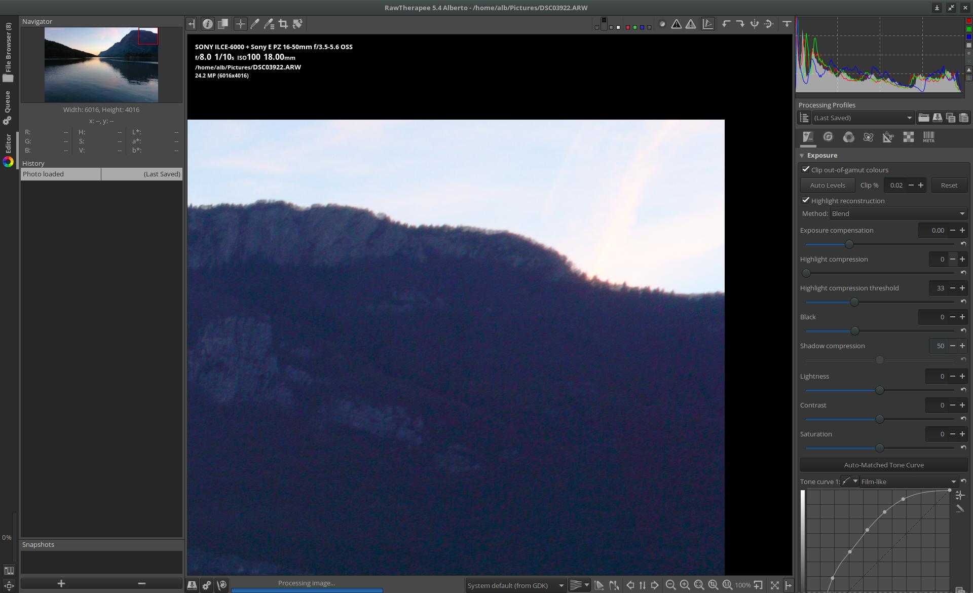
Task: Open the Transform tab icon
Action: pyautogui.click(x=888, y=137)
